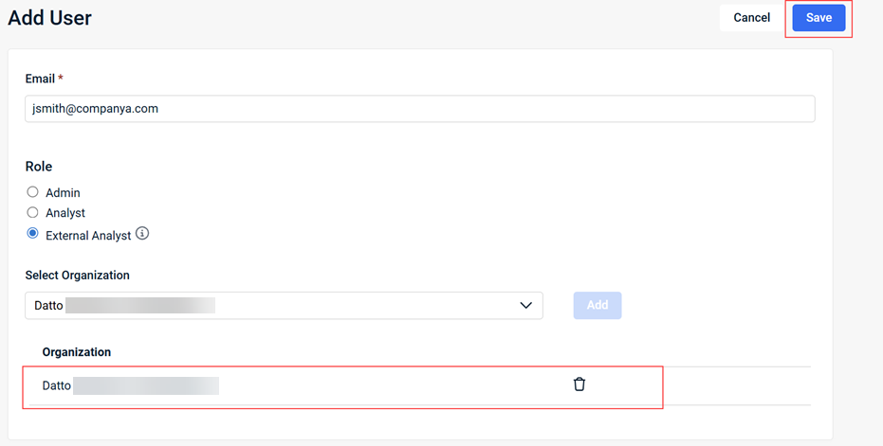Select the Admin role radio button
Image resolution: width=883 pixels, height=446 pixels.
(32, 192)
